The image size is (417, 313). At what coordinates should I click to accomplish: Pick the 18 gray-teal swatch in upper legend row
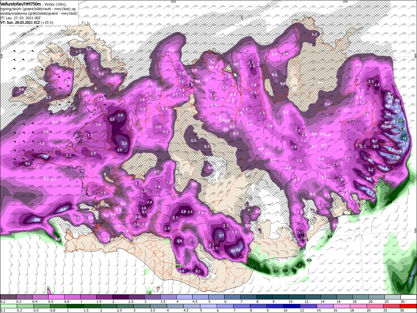(361, 297)
